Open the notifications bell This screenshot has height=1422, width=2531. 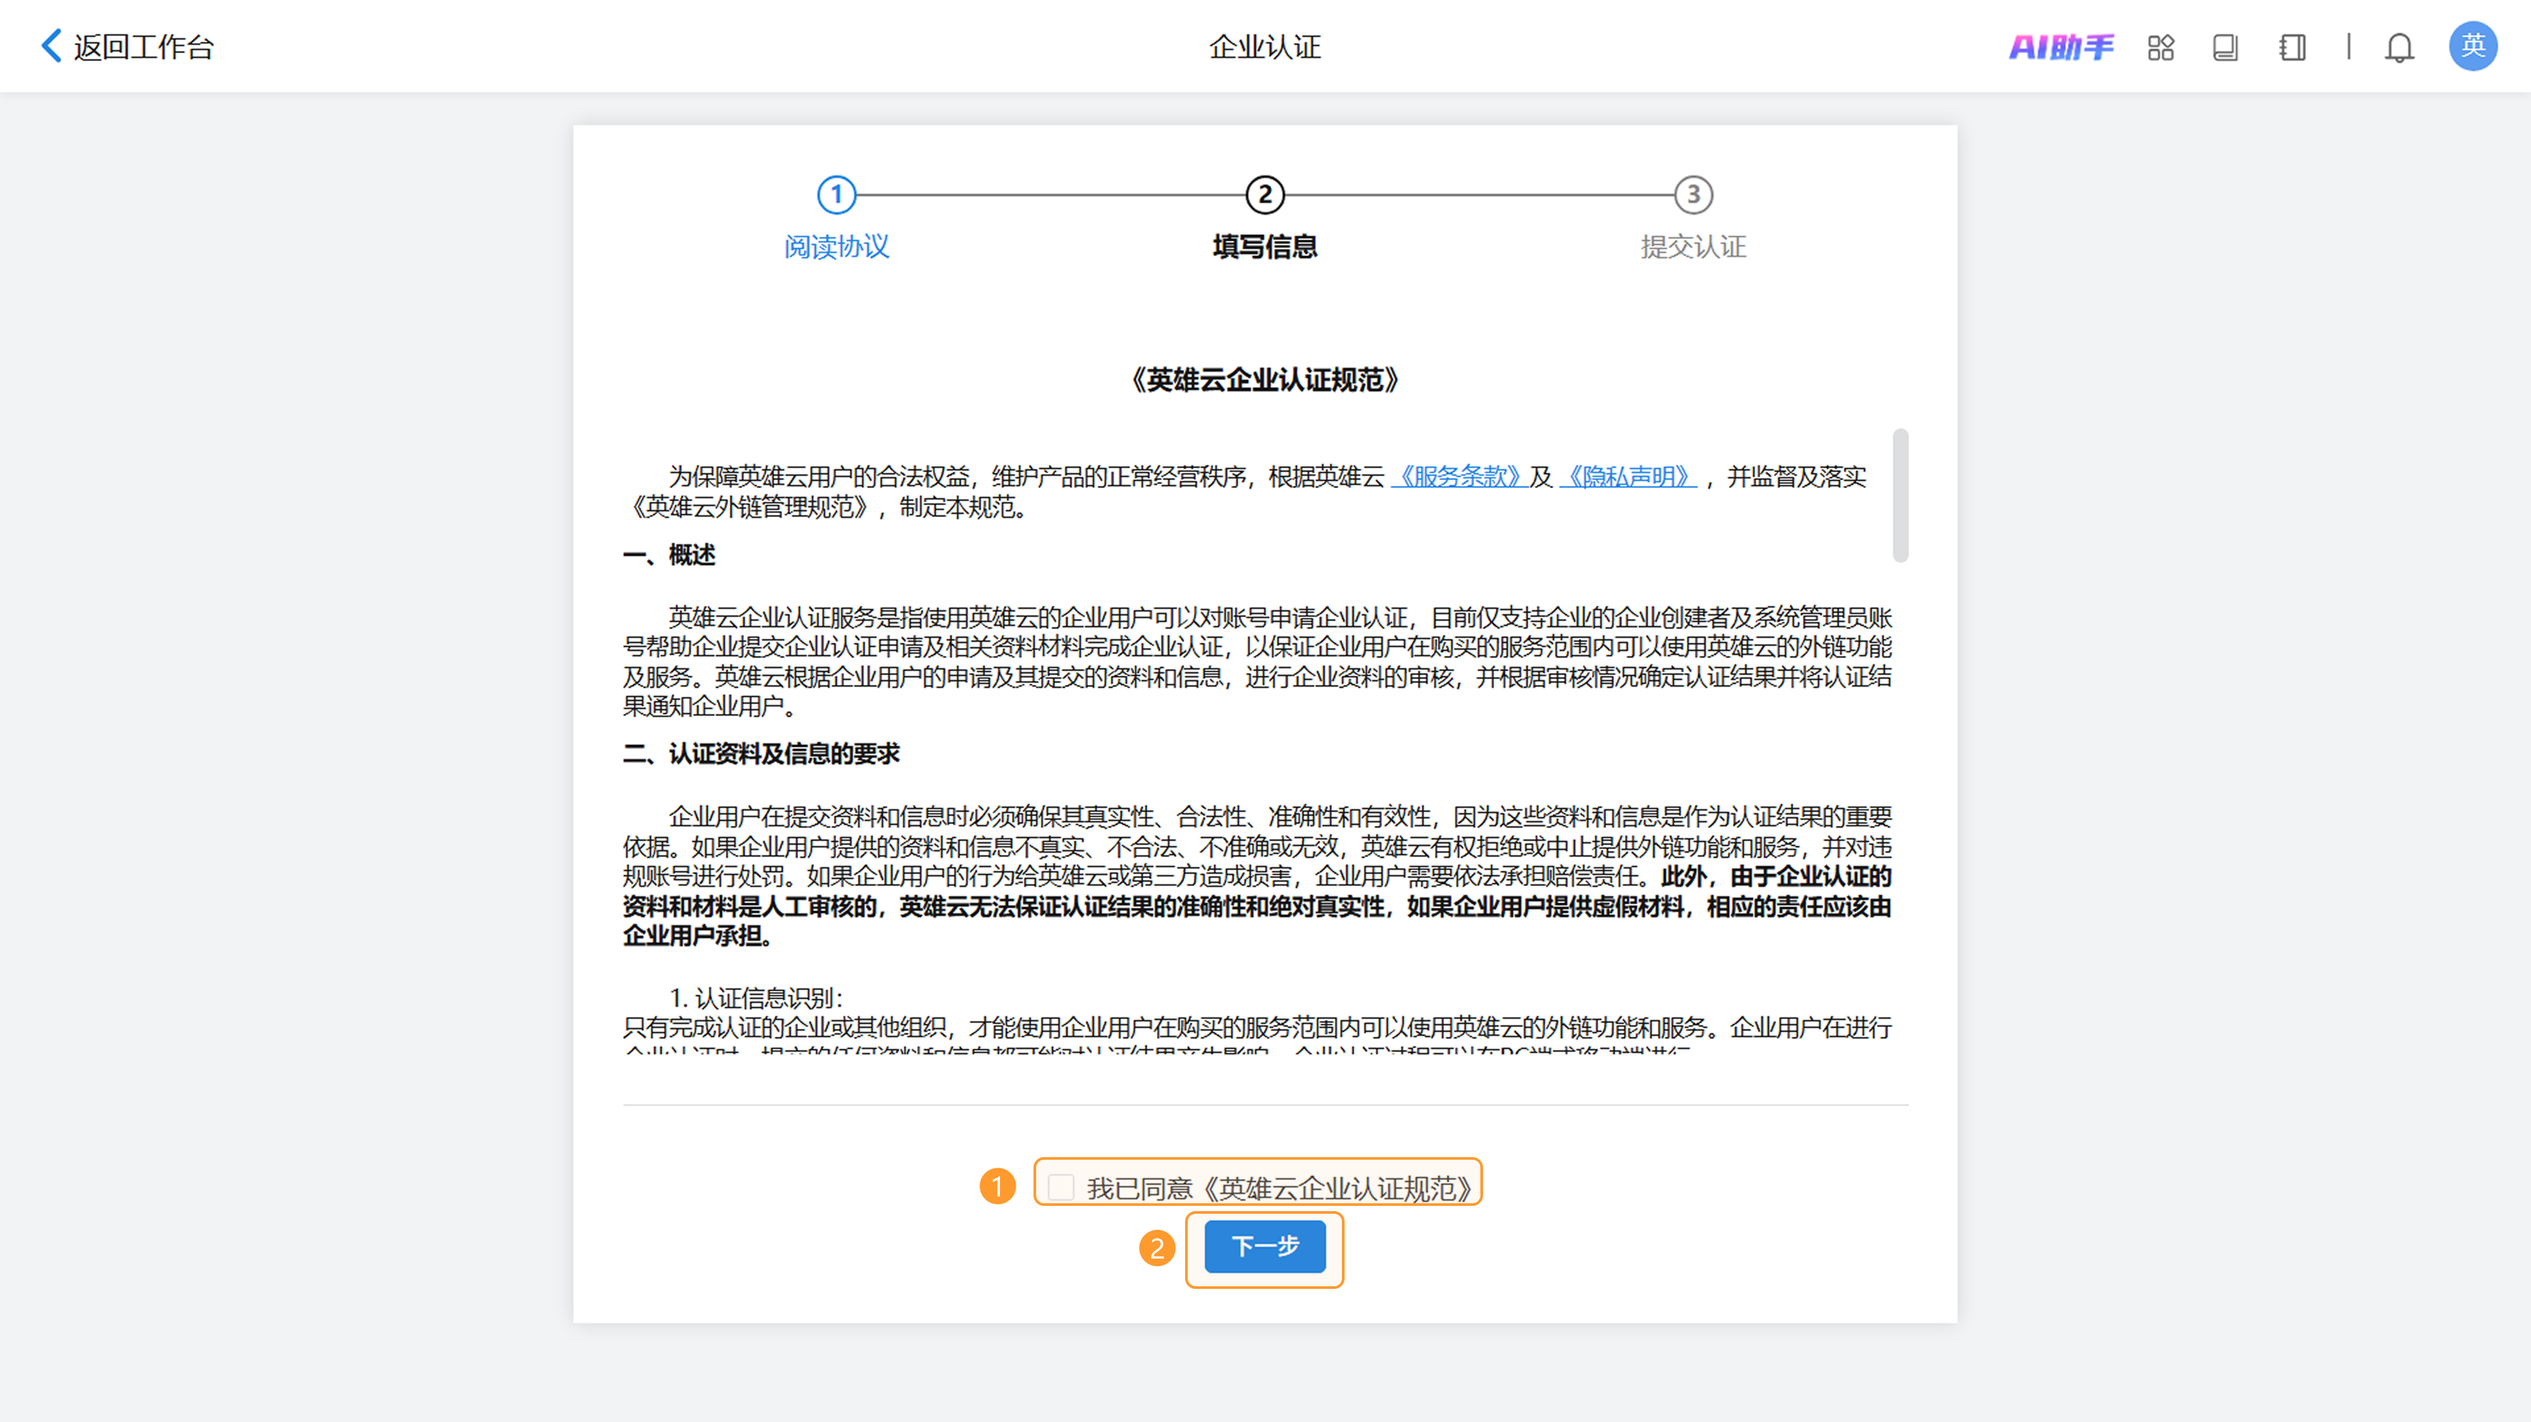pos(2399,47)
